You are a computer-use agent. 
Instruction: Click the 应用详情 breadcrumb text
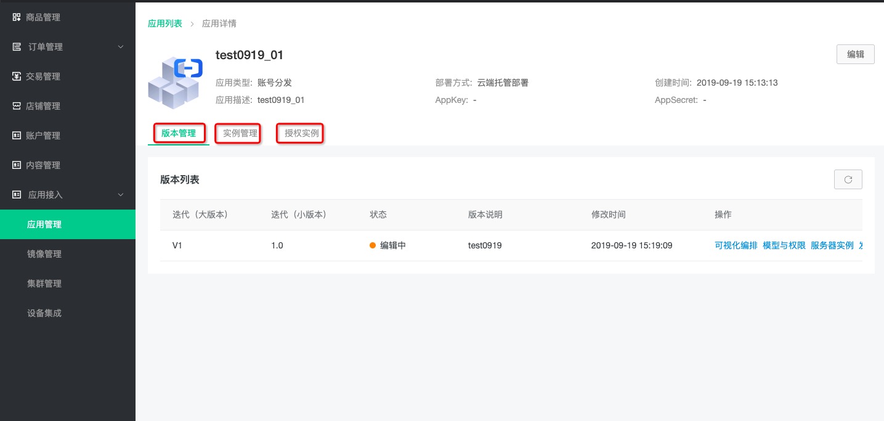coord(219,23)
